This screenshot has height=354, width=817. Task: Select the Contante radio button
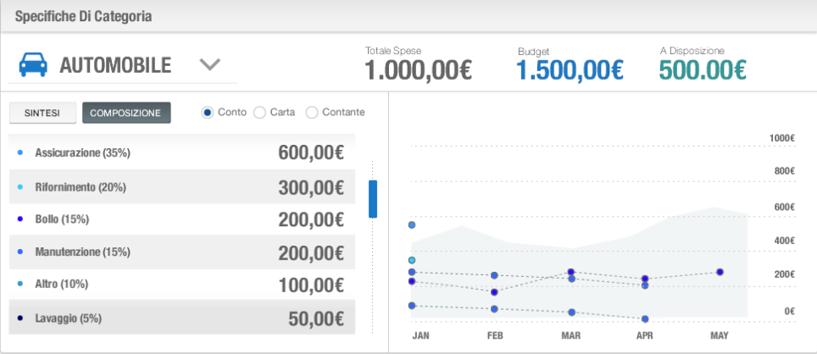[312, 113]
